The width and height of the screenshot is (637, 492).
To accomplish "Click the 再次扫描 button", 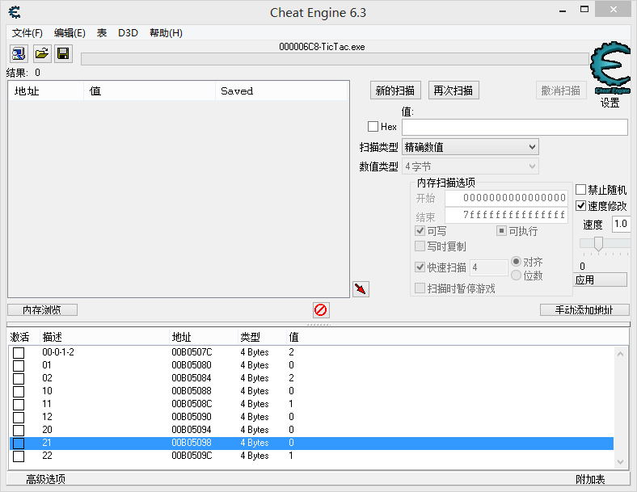I will pos(453,90).
